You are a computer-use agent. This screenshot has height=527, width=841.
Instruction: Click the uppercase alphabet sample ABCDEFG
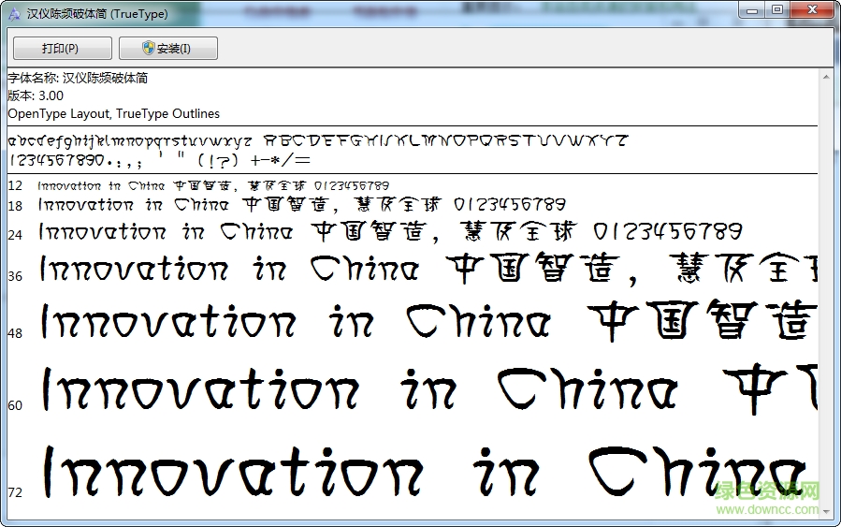[445, 140]
